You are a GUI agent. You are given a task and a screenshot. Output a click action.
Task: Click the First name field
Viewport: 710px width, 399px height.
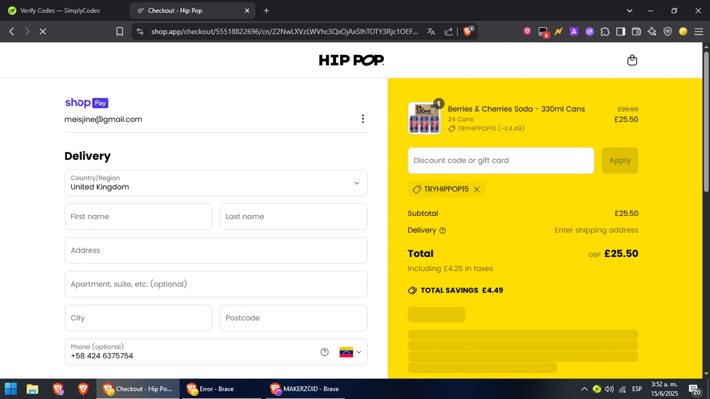(138, 217)
